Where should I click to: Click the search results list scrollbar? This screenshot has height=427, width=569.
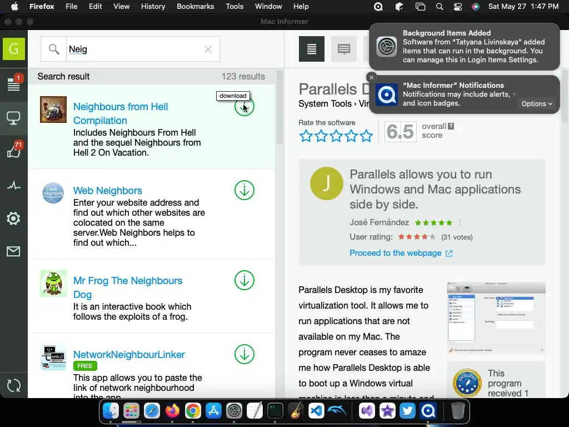[279, 107]
